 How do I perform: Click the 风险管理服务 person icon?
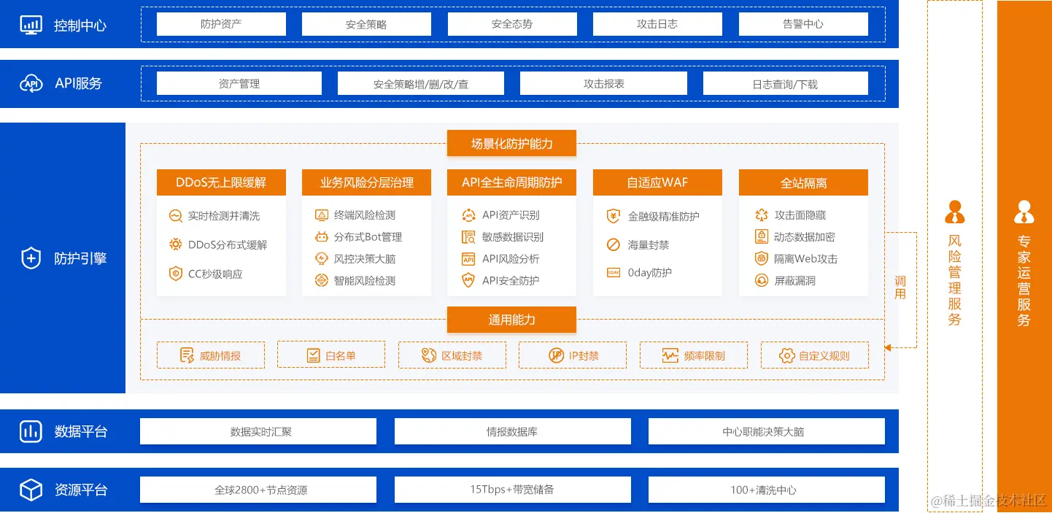click(x=954, y=212)
